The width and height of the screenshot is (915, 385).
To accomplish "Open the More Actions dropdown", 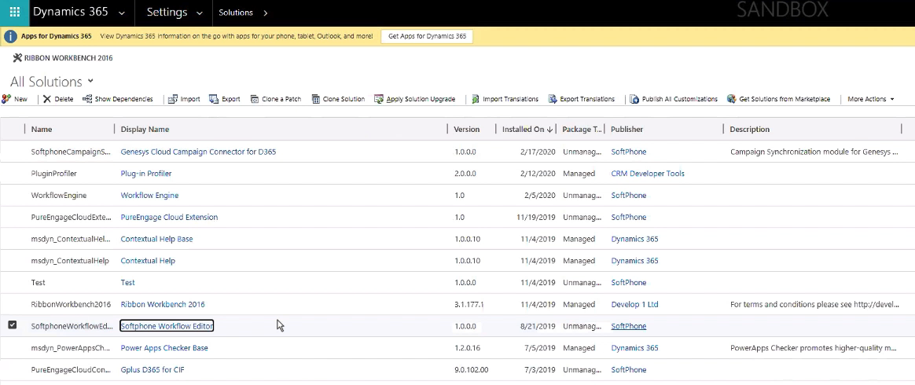I will [871, 99].
